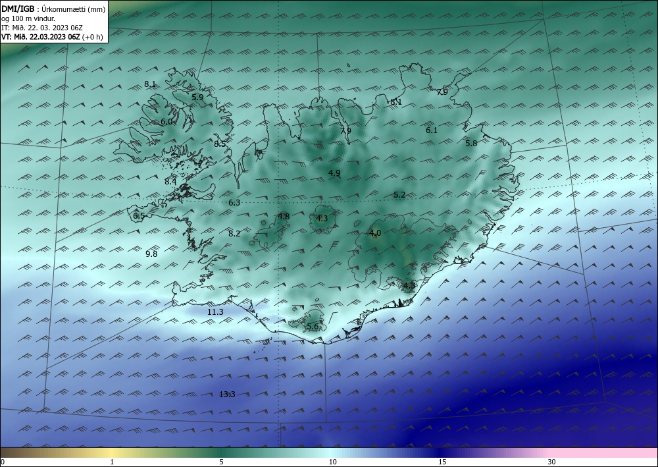Click the 6.0 value label
This screenshot has width=658, height=467.
tap(166, 122)
